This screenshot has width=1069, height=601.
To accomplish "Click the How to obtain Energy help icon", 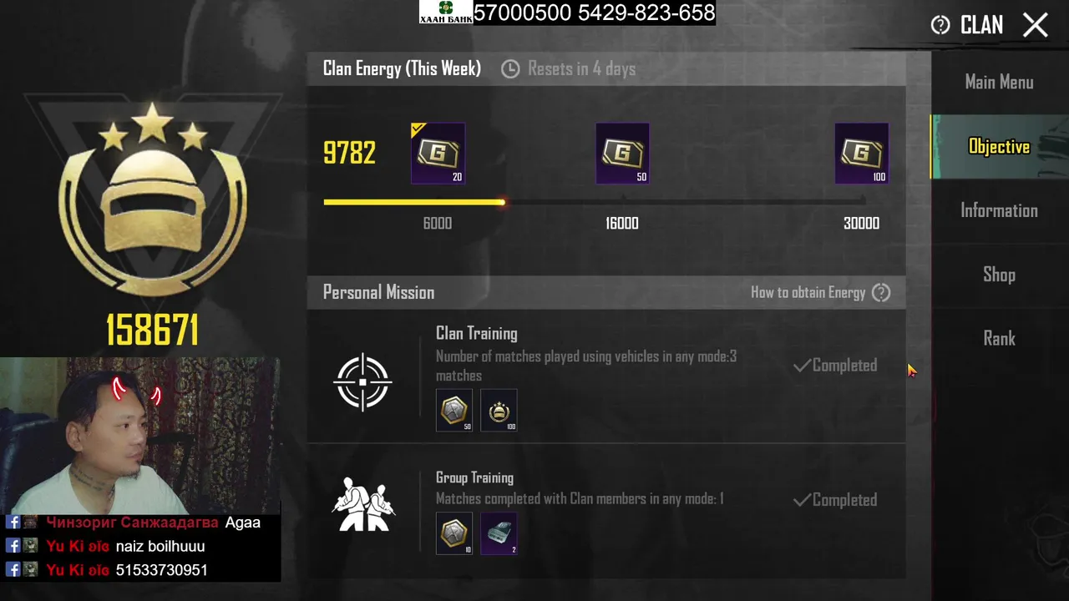I will (x=881, y=292).
